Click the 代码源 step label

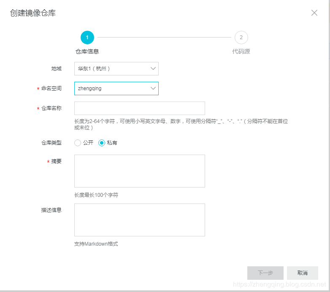click(241, 51)
